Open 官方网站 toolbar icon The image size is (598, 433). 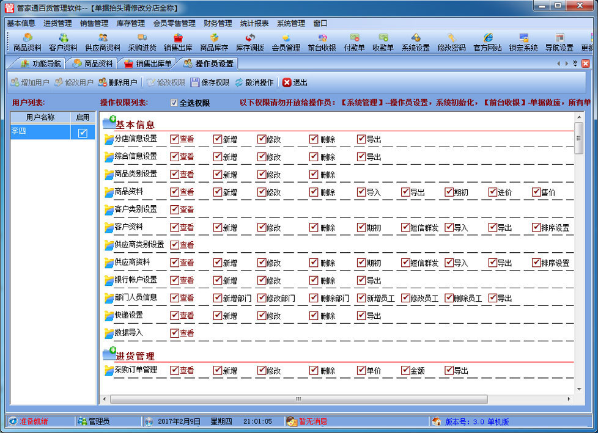[487, 42]
